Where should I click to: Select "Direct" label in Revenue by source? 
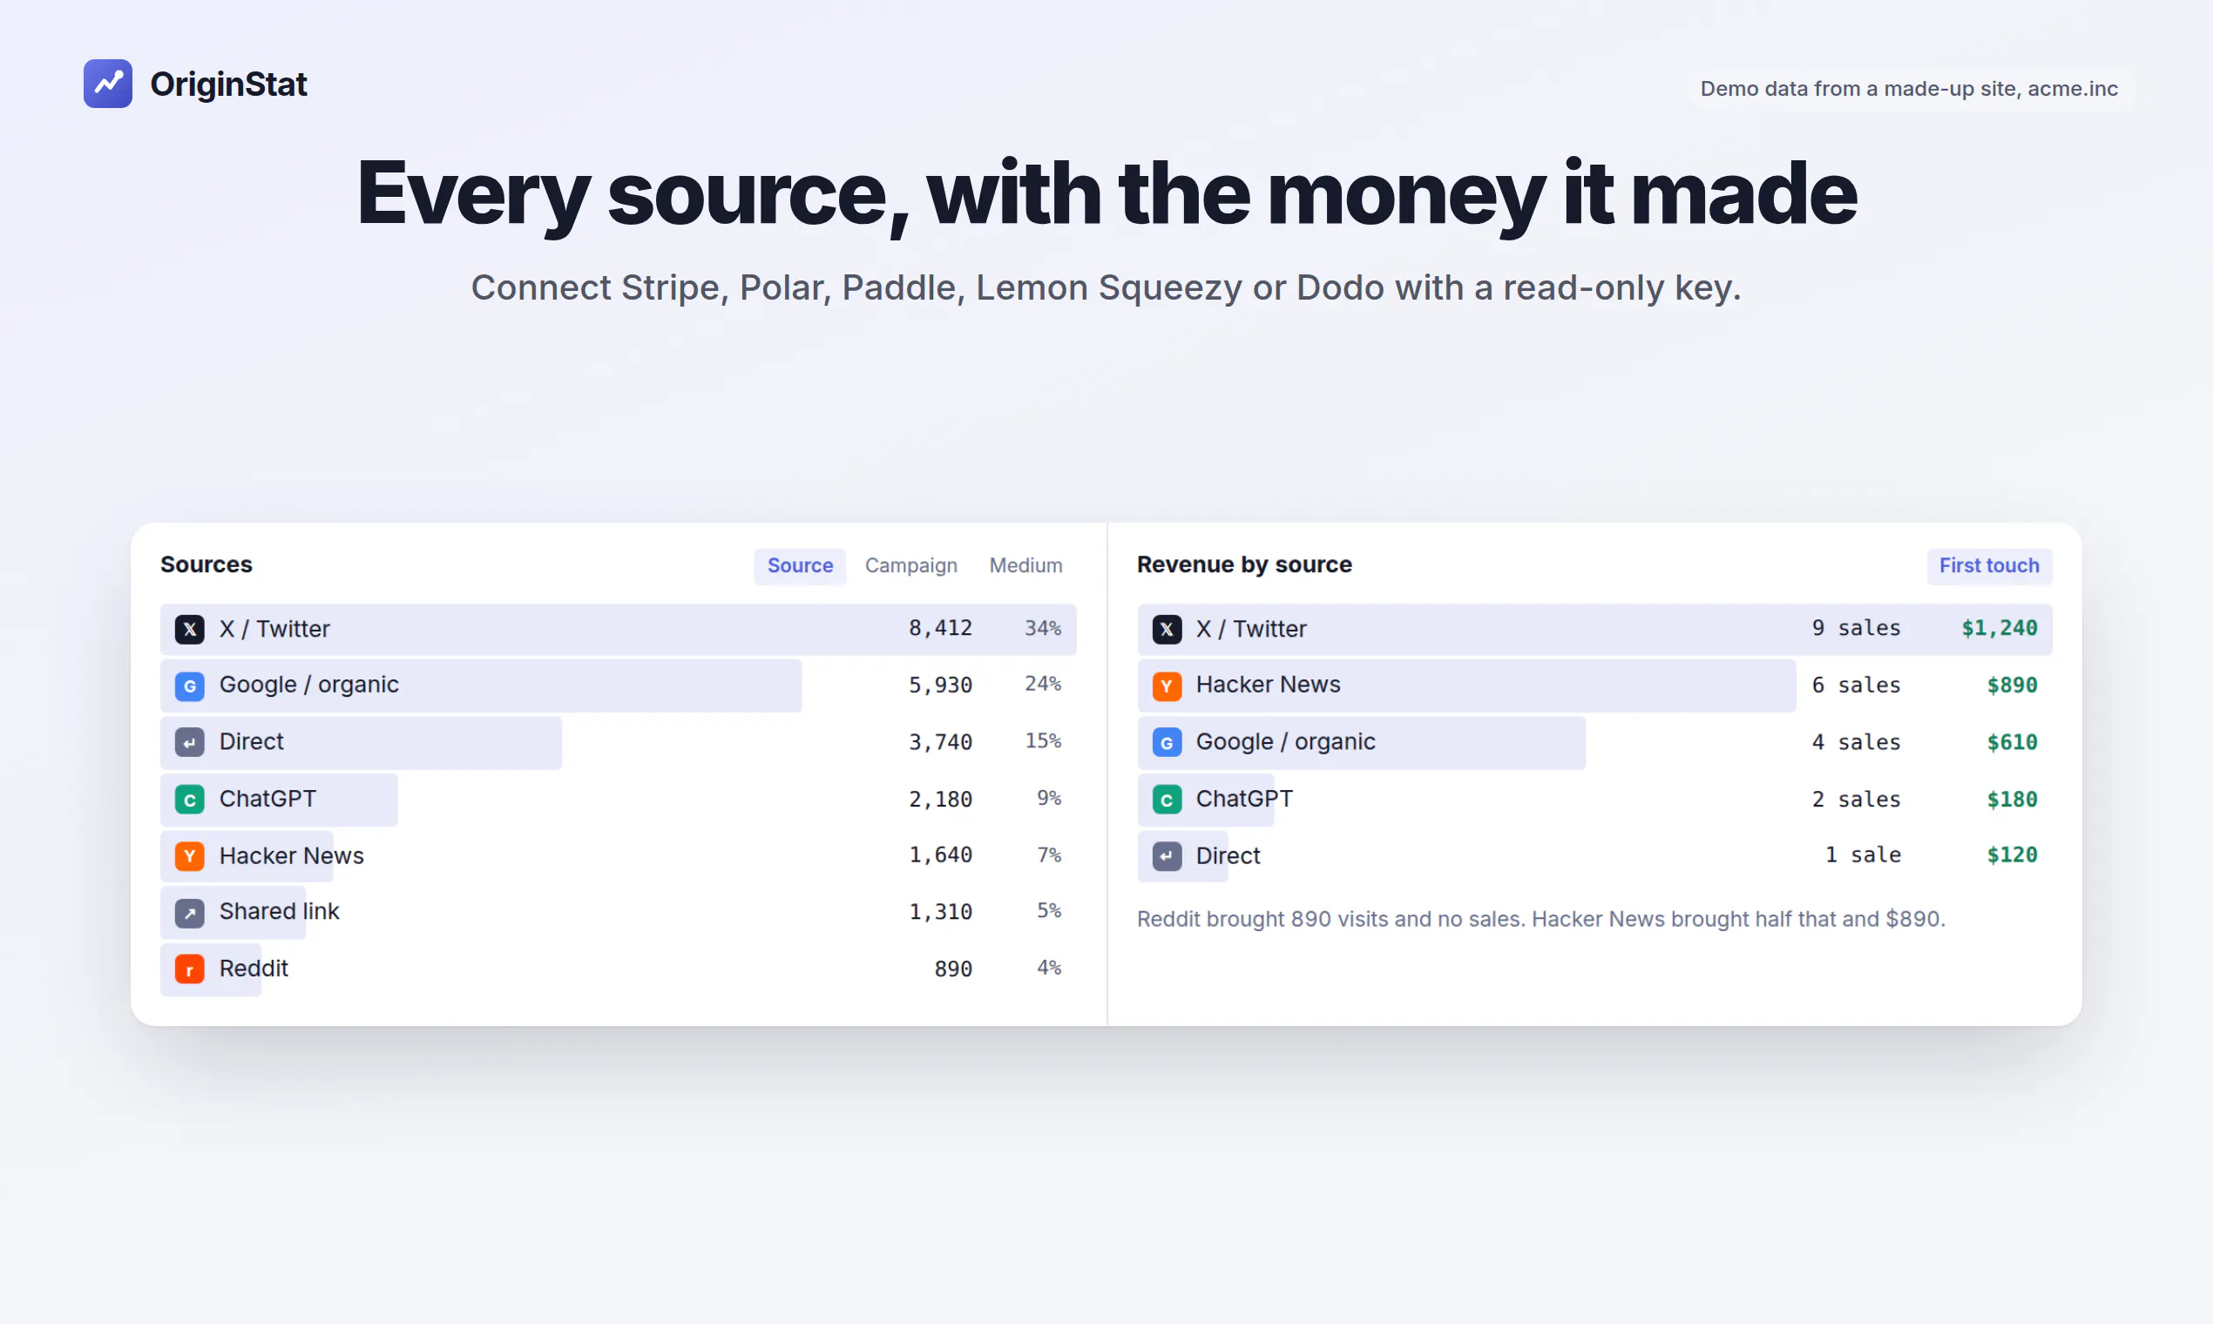click(1228, 855)
